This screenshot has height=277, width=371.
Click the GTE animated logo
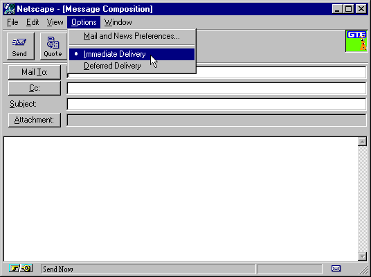coord(356,41)
